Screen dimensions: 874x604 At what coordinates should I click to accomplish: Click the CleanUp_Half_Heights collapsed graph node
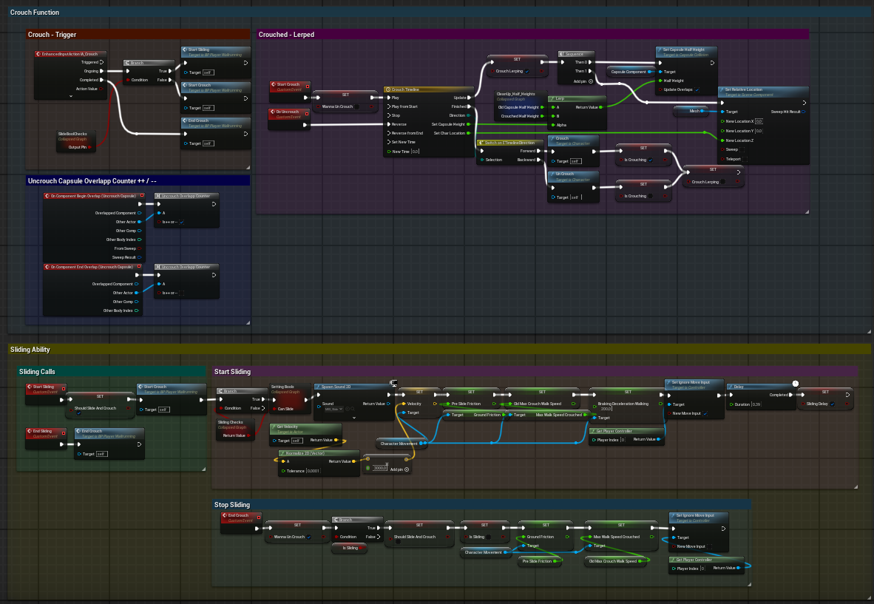click(x=515, y=94)
